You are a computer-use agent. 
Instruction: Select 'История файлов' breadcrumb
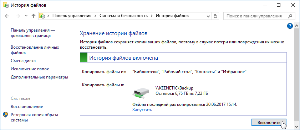pos(172,16)
